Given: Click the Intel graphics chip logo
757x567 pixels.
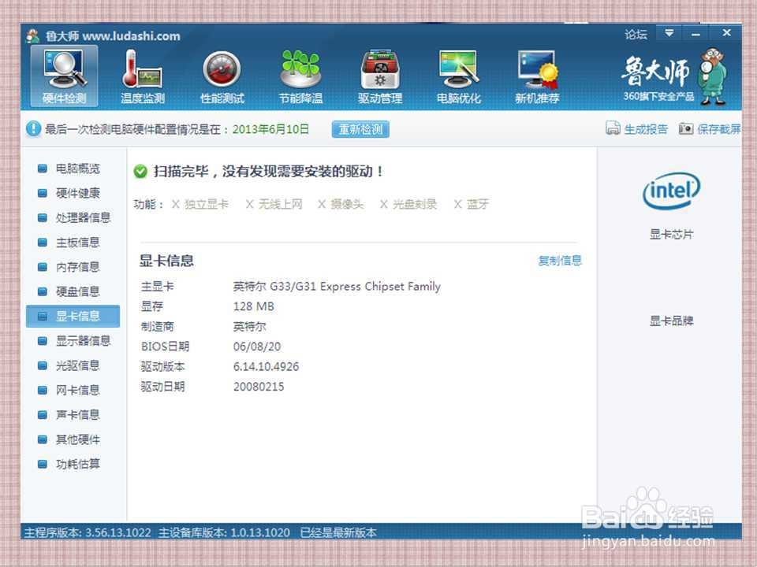Looking at the screenshot, I should click(671, 191).
